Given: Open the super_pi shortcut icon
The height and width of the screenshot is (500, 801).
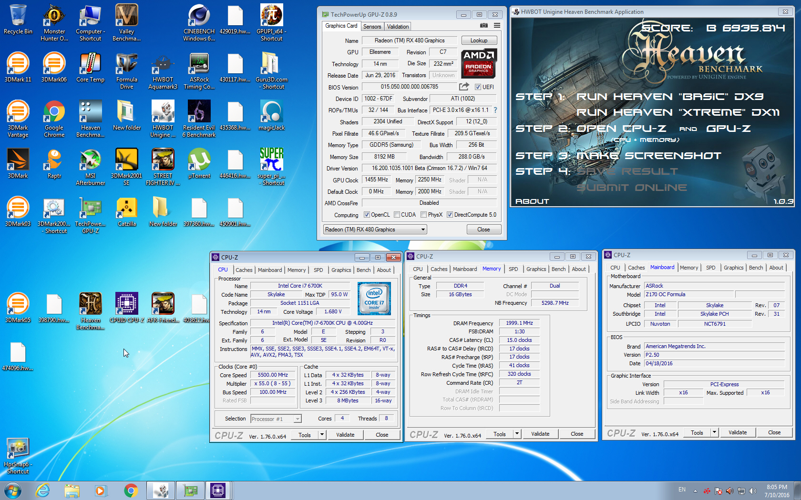Looking at the screenshot, I should [x=271, y=167].
